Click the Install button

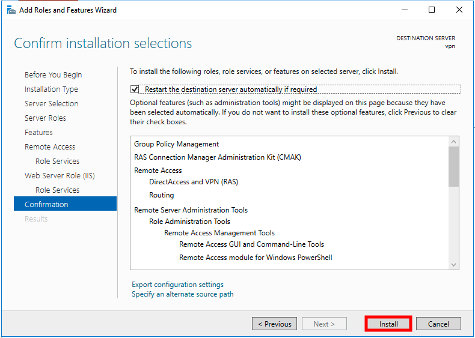click(x=388, y=324)
